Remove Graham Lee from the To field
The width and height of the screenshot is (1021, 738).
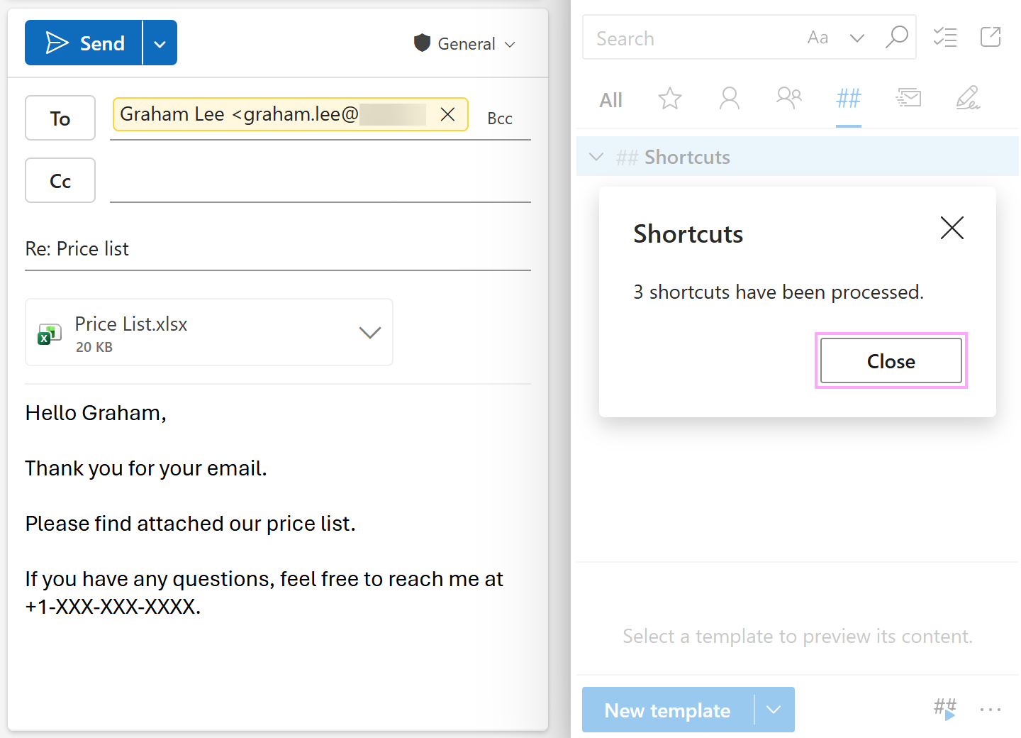[x=447, y=114]
